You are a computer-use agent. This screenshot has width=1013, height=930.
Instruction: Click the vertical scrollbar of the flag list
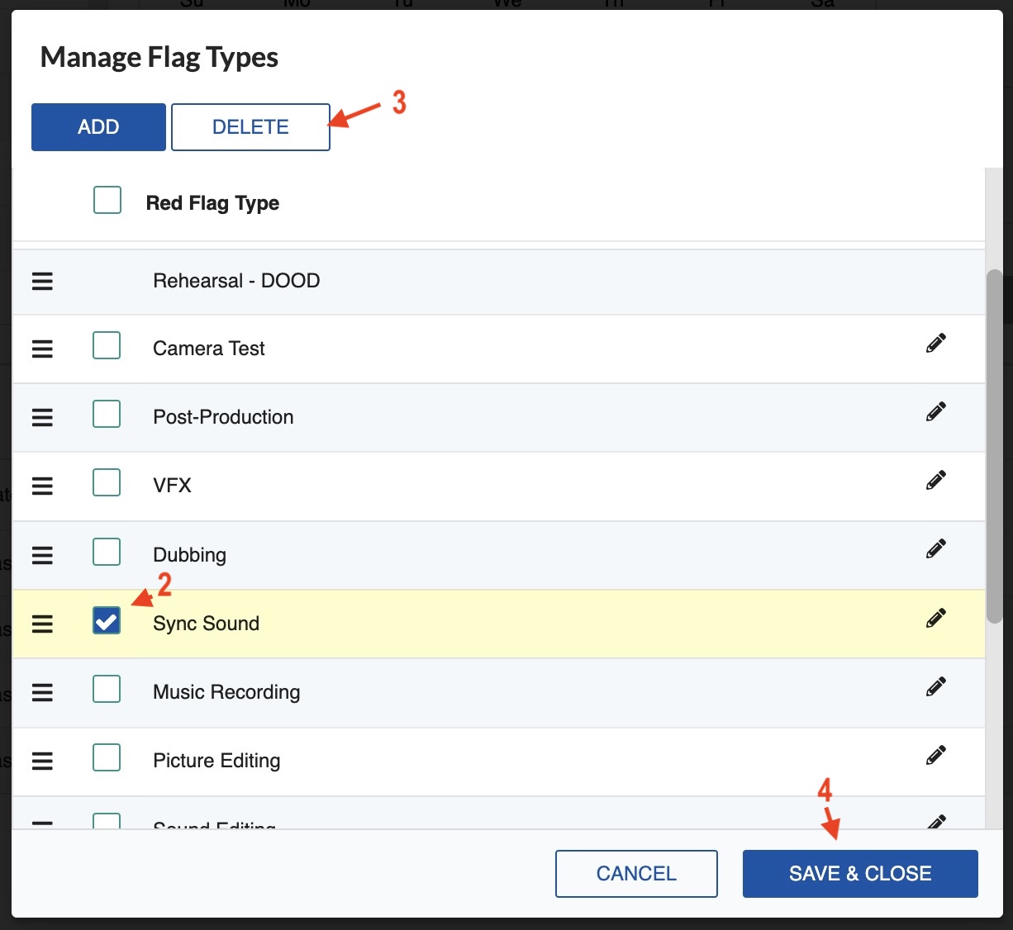click(x=994, y=446)
